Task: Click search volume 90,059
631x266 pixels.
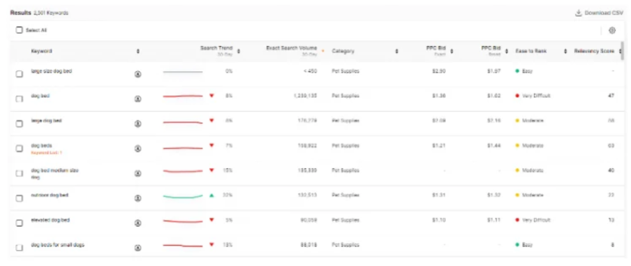Action: [309, 220]
